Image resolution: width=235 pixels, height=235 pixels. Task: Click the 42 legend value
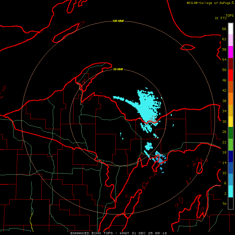pos(224,91)
